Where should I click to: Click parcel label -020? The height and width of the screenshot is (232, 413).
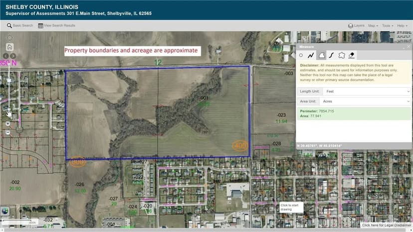pyautogui.click(x=148, y=206)
